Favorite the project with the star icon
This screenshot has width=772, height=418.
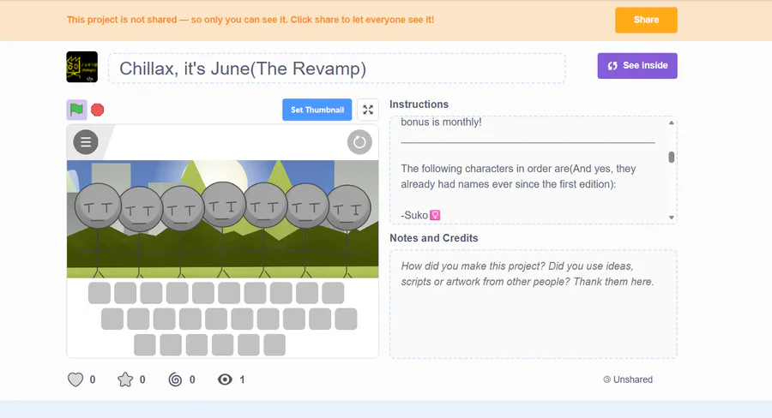pos(125,379)
